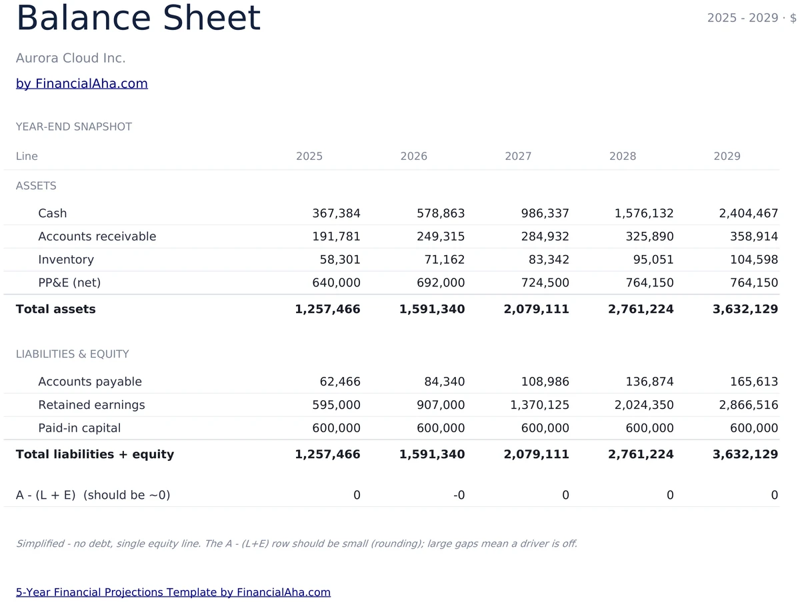This screenshot has height=602, width=800.
Task: Click the '2025 - 2029 · $' period label
Action: [752, 18]
